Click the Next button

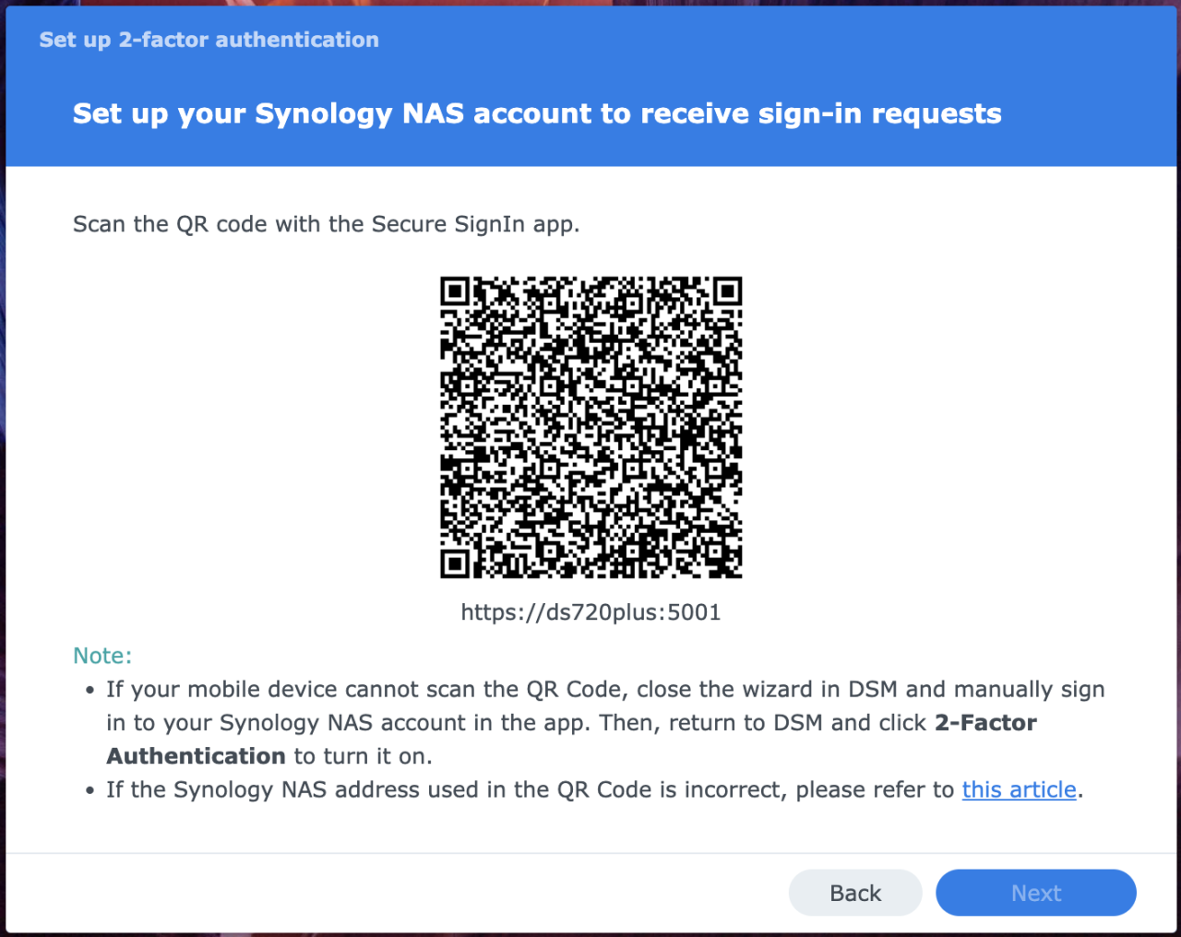(x=1035, y=893)
